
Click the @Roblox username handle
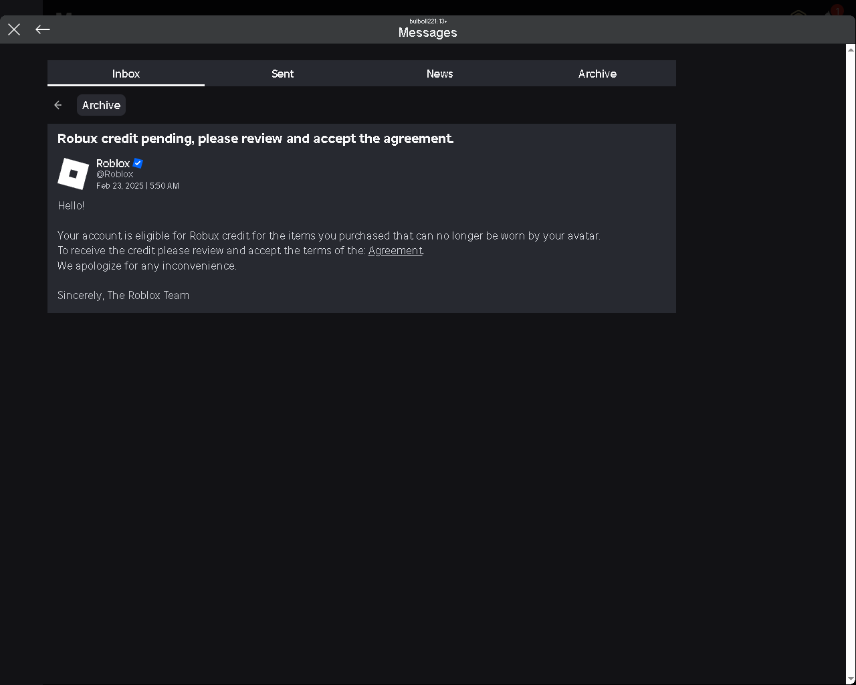tap(115, 174)
